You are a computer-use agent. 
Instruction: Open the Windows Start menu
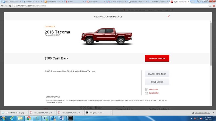pyautogui.click(x=3, y=118)
